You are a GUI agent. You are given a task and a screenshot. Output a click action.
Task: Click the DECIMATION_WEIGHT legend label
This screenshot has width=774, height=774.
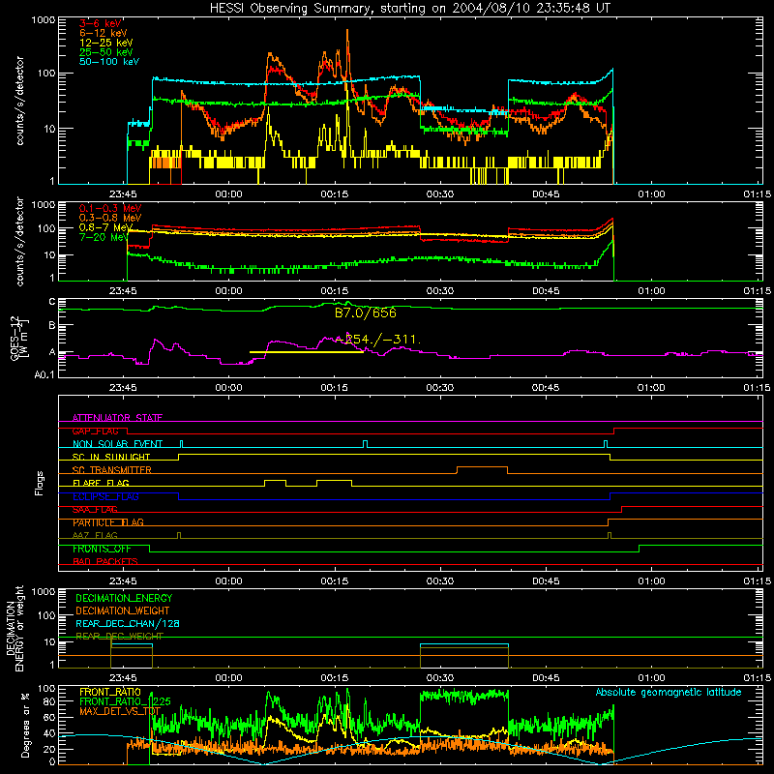coord(123,611)
